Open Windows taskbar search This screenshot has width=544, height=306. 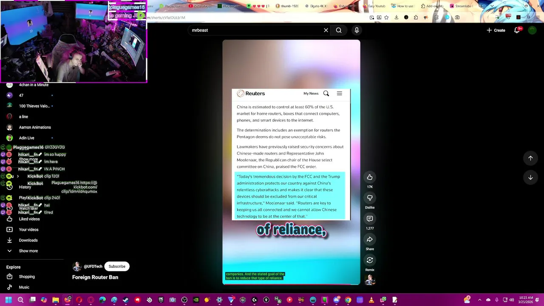tap(20, 300)
